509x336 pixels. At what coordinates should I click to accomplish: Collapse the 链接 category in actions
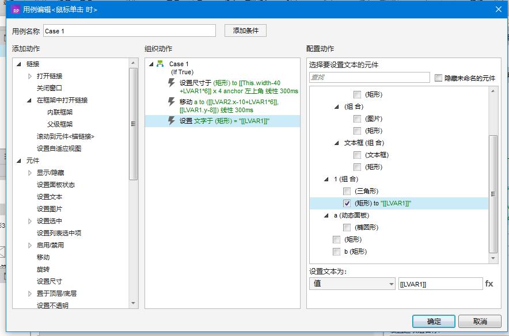click(18, 64)
